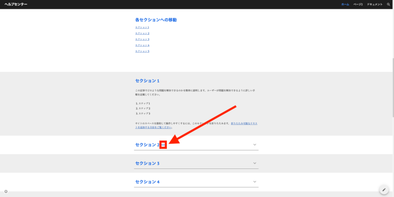Select the セクション5 link in the contents list

coord(142,51)
